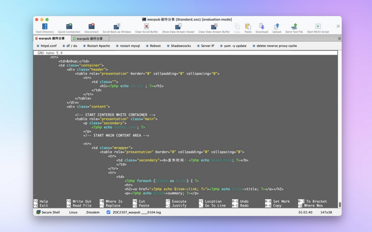This screenshot has width=372, height=232.
Task: Click the Download toolbar icon
Action: [x=262, y=26]
